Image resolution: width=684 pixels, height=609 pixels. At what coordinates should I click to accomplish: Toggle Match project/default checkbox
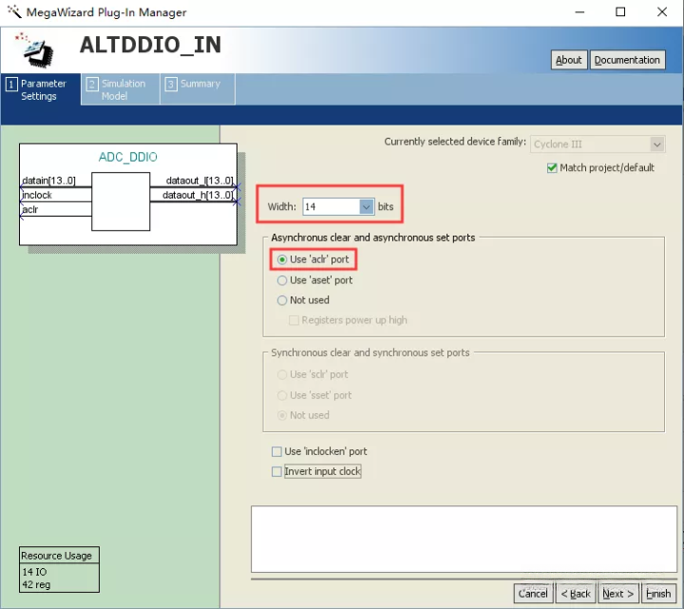pos(552,167)
